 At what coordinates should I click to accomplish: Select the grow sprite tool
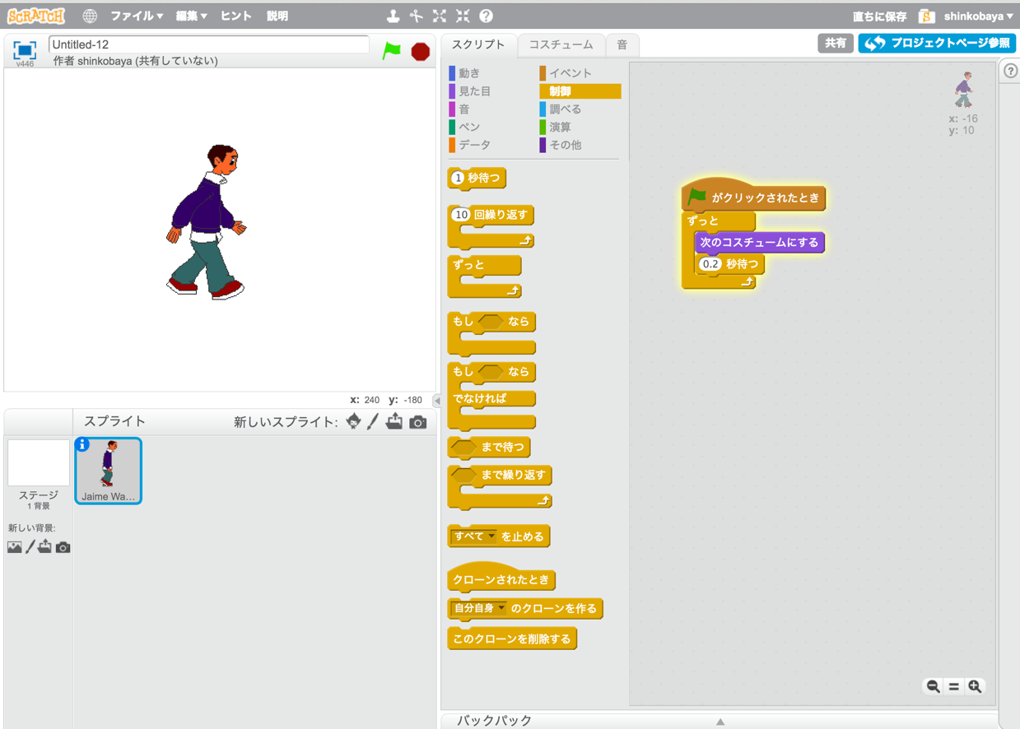(440, 16)
